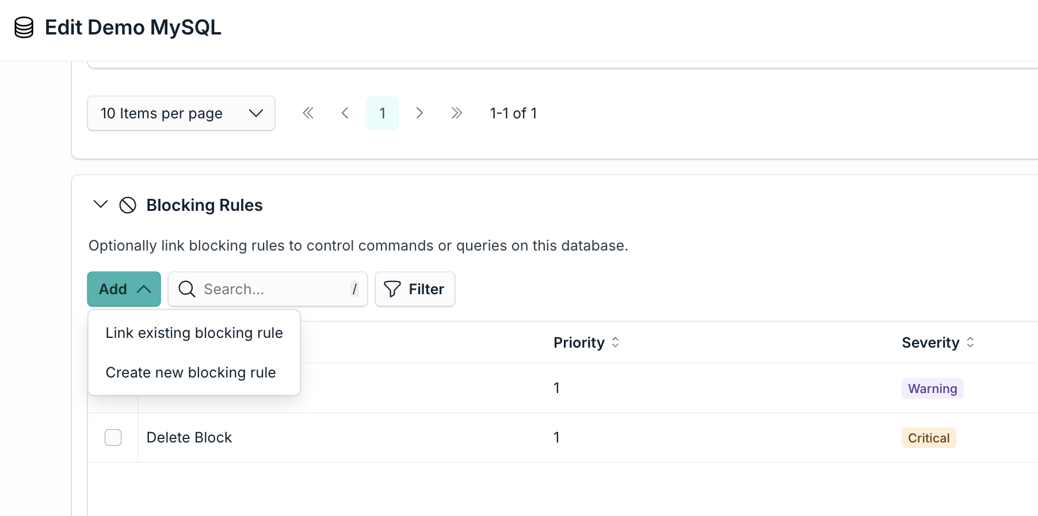Click the Critical severity badge
This screenshot has height=516, width=1038.
coord(929,438)
